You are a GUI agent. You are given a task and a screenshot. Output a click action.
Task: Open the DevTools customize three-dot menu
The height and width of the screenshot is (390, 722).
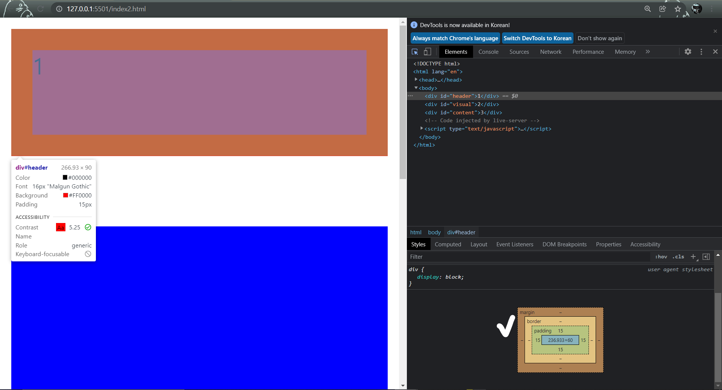pyautogui.click(x=701, y=52)
